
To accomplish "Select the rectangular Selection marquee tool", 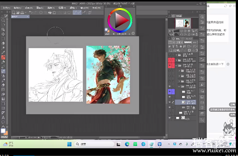I will [3, 39].
